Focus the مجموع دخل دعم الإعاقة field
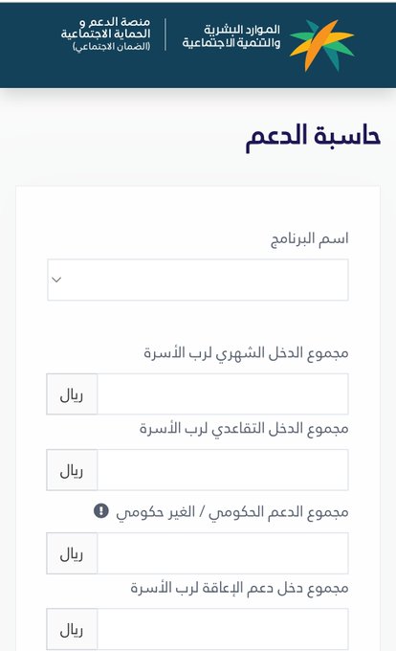396x651 pixels. 223,629
